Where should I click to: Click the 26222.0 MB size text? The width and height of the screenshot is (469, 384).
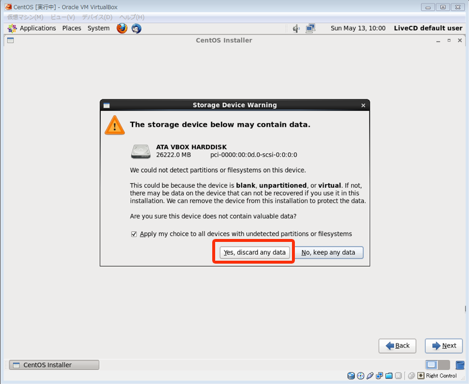coord(174,155)
